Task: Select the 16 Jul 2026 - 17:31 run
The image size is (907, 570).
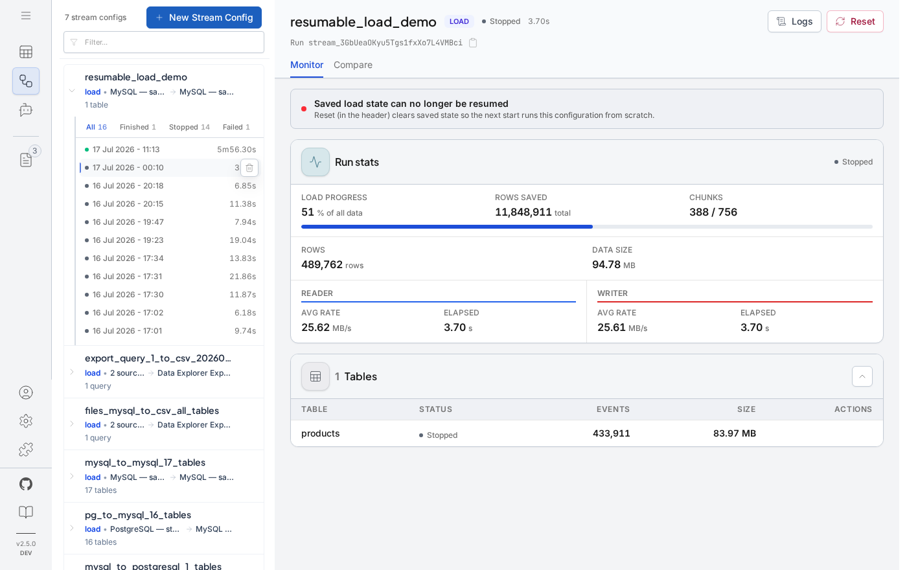Action: coord(170,277)
